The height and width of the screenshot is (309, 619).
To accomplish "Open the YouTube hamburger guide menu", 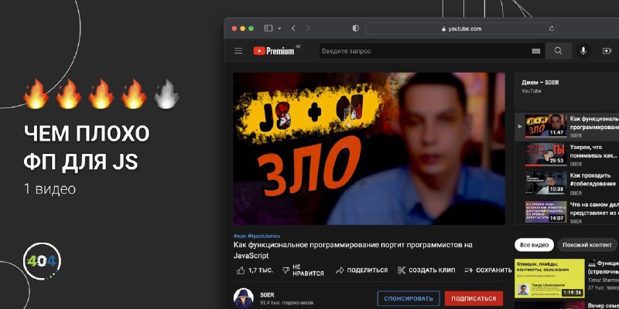I will [238, 51].
